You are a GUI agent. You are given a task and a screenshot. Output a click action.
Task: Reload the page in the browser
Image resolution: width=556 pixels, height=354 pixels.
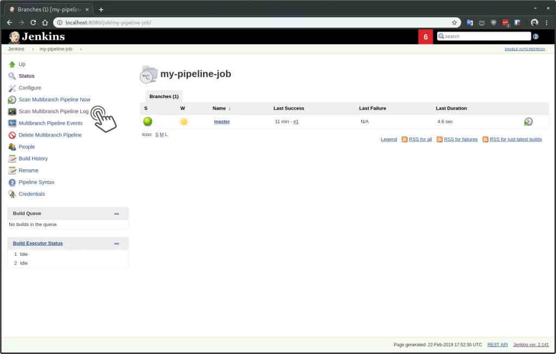33,23
